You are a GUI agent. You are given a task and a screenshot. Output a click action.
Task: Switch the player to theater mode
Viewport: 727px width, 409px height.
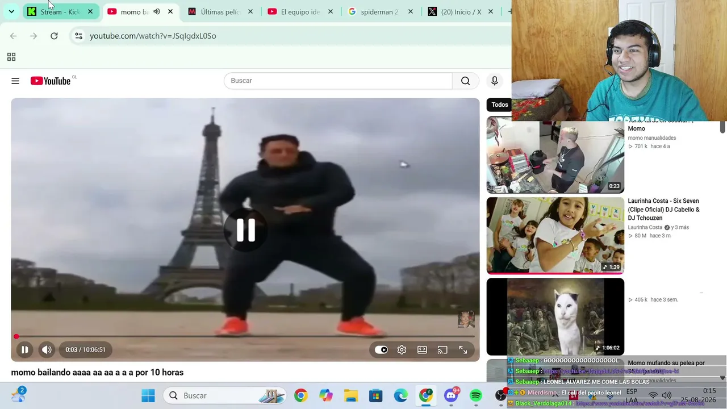click(x=422, y=350)
